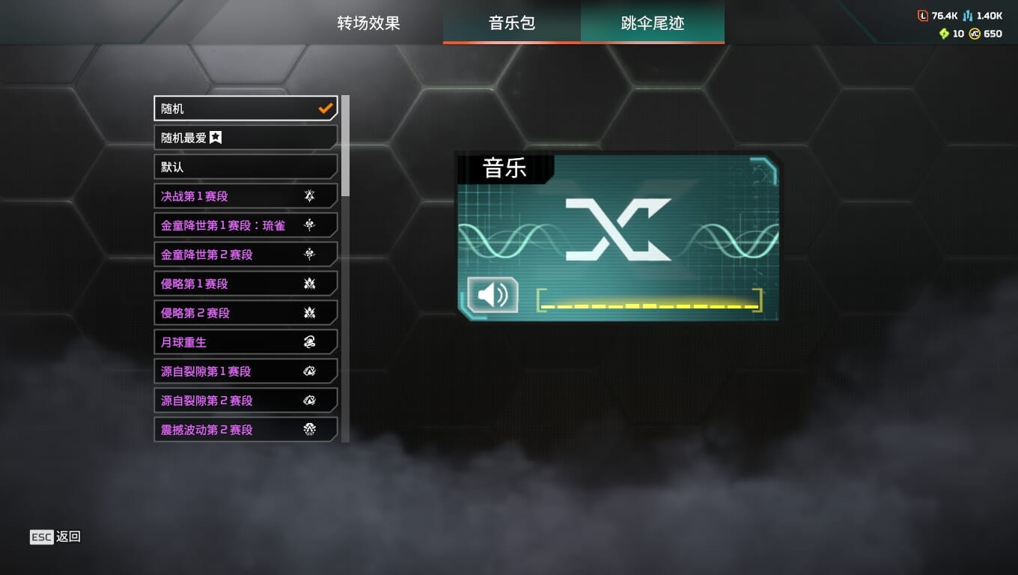Open the 跳伞尾迹 tab
This screenshot has height=575, width=1018.
[653, 22]
